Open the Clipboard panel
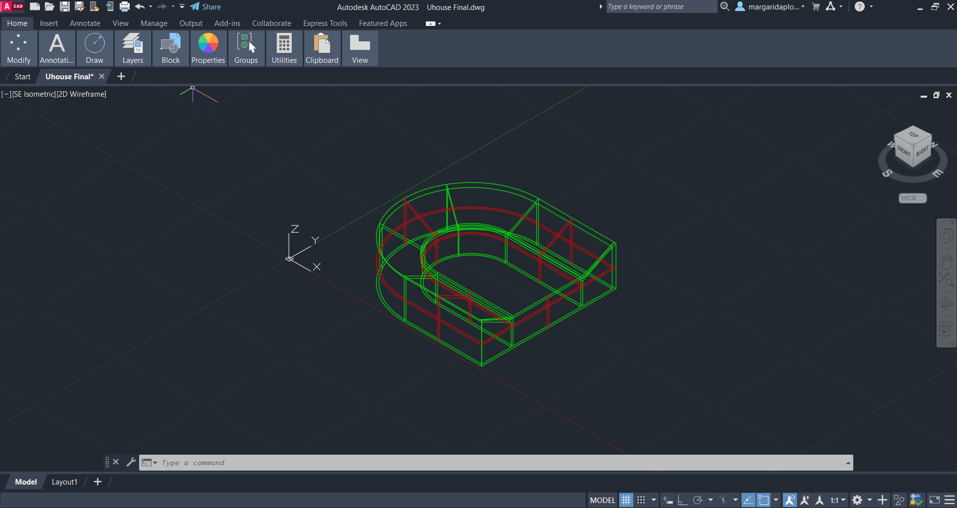This screenshot has width=957, height=508. [x=322, y=48]
